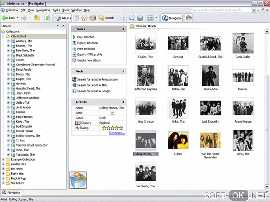Viewport: 270px width, 202px height.
Task: Click the shopping basket icon at bottom
Action: (78, 180)
